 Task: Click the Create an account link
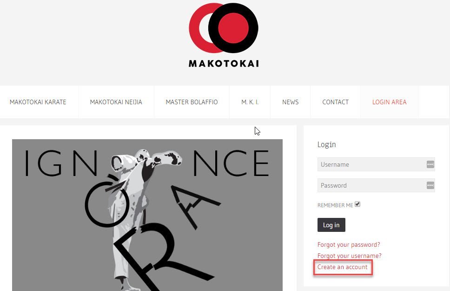coord(342,267)
